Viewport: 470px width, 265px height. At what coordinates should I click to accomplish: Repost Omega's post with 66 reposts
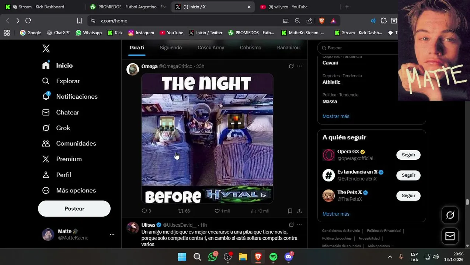click(x=184, y=211)
